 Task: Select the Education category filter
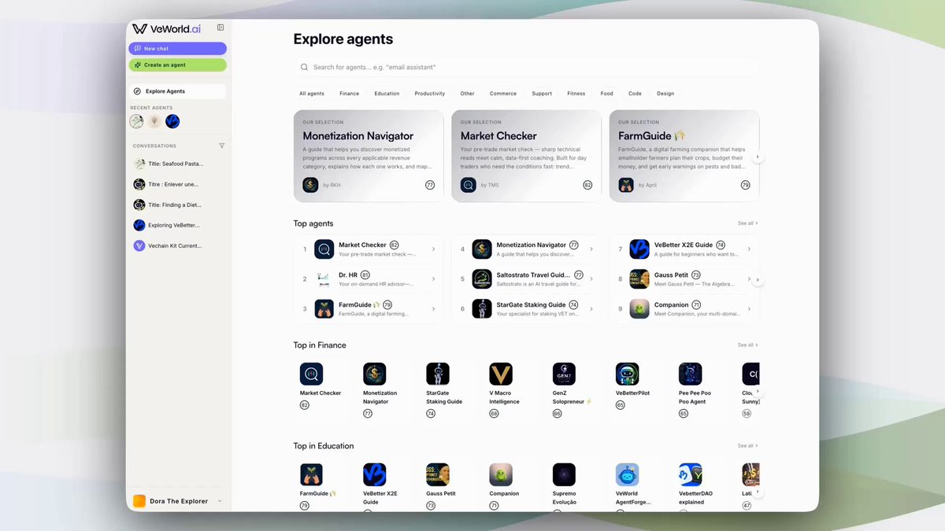387,94
